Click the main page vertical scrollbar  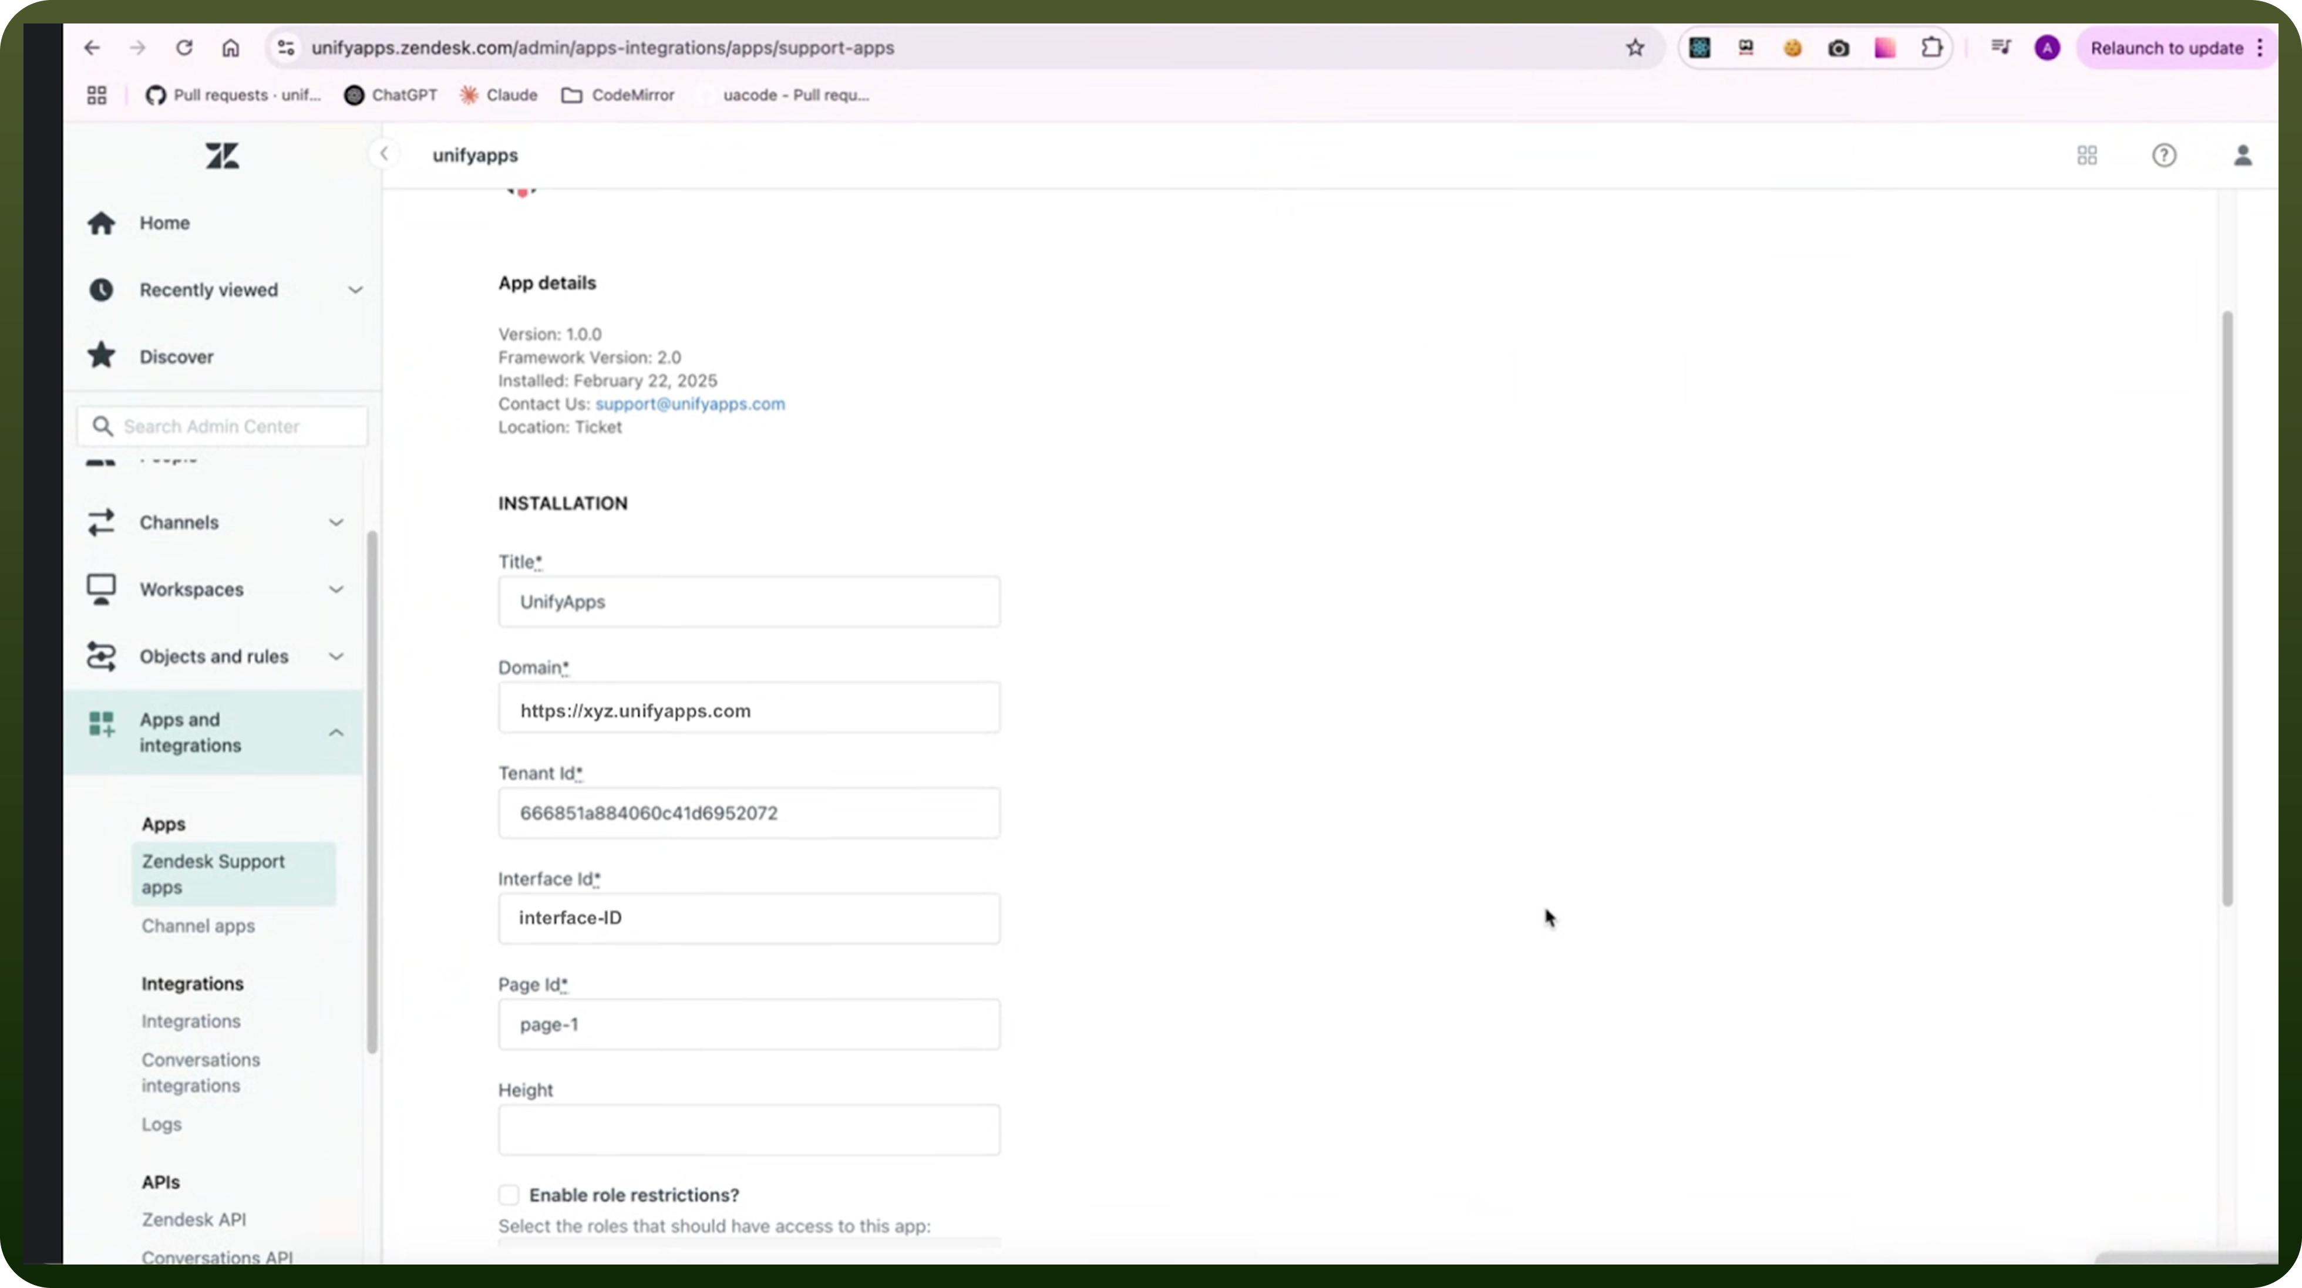click(x=2227, y=608)
